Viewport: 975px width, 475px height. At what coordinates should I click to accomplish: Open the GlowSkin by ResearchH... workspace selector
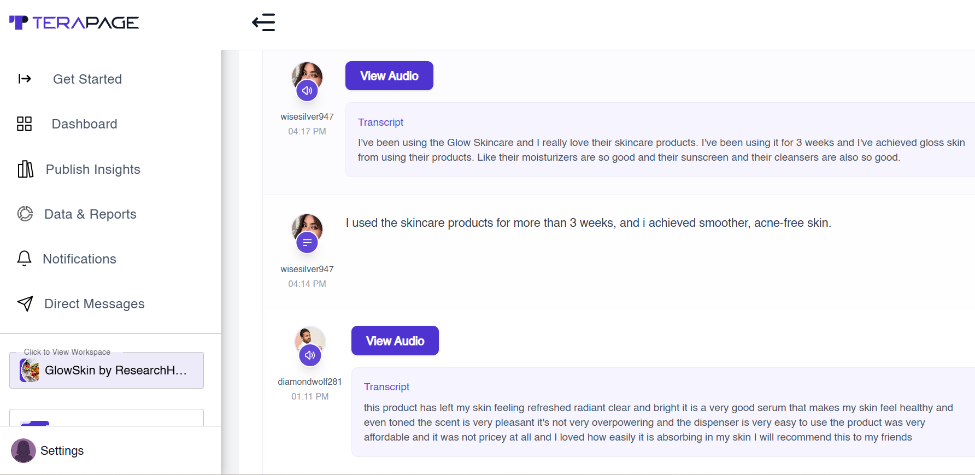tap(107, 371)
